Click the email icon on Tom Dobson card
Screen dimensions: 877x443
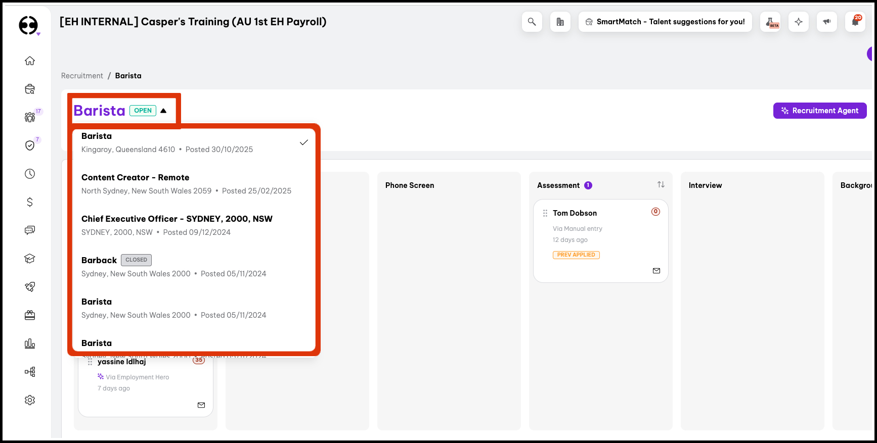tap(656, 271)
